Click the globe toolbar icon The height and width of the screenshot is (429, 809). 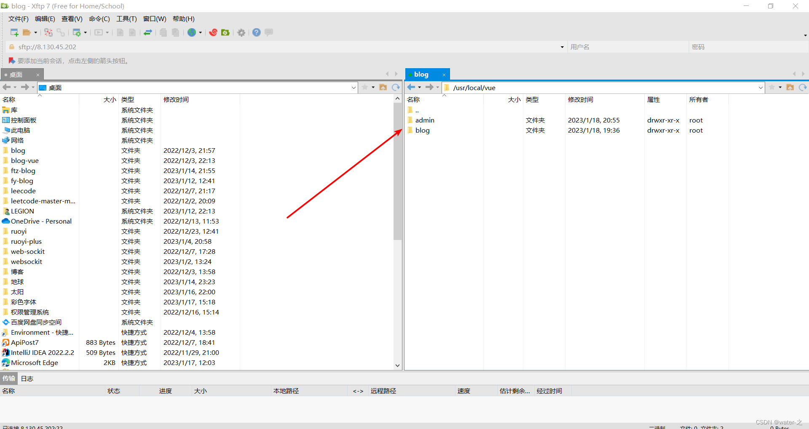[192, 32]
